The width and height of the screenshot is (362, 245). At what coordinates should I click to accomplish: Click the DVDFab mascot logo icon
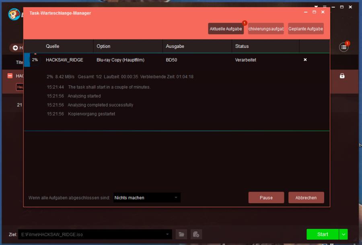click(x=14, y=14)
